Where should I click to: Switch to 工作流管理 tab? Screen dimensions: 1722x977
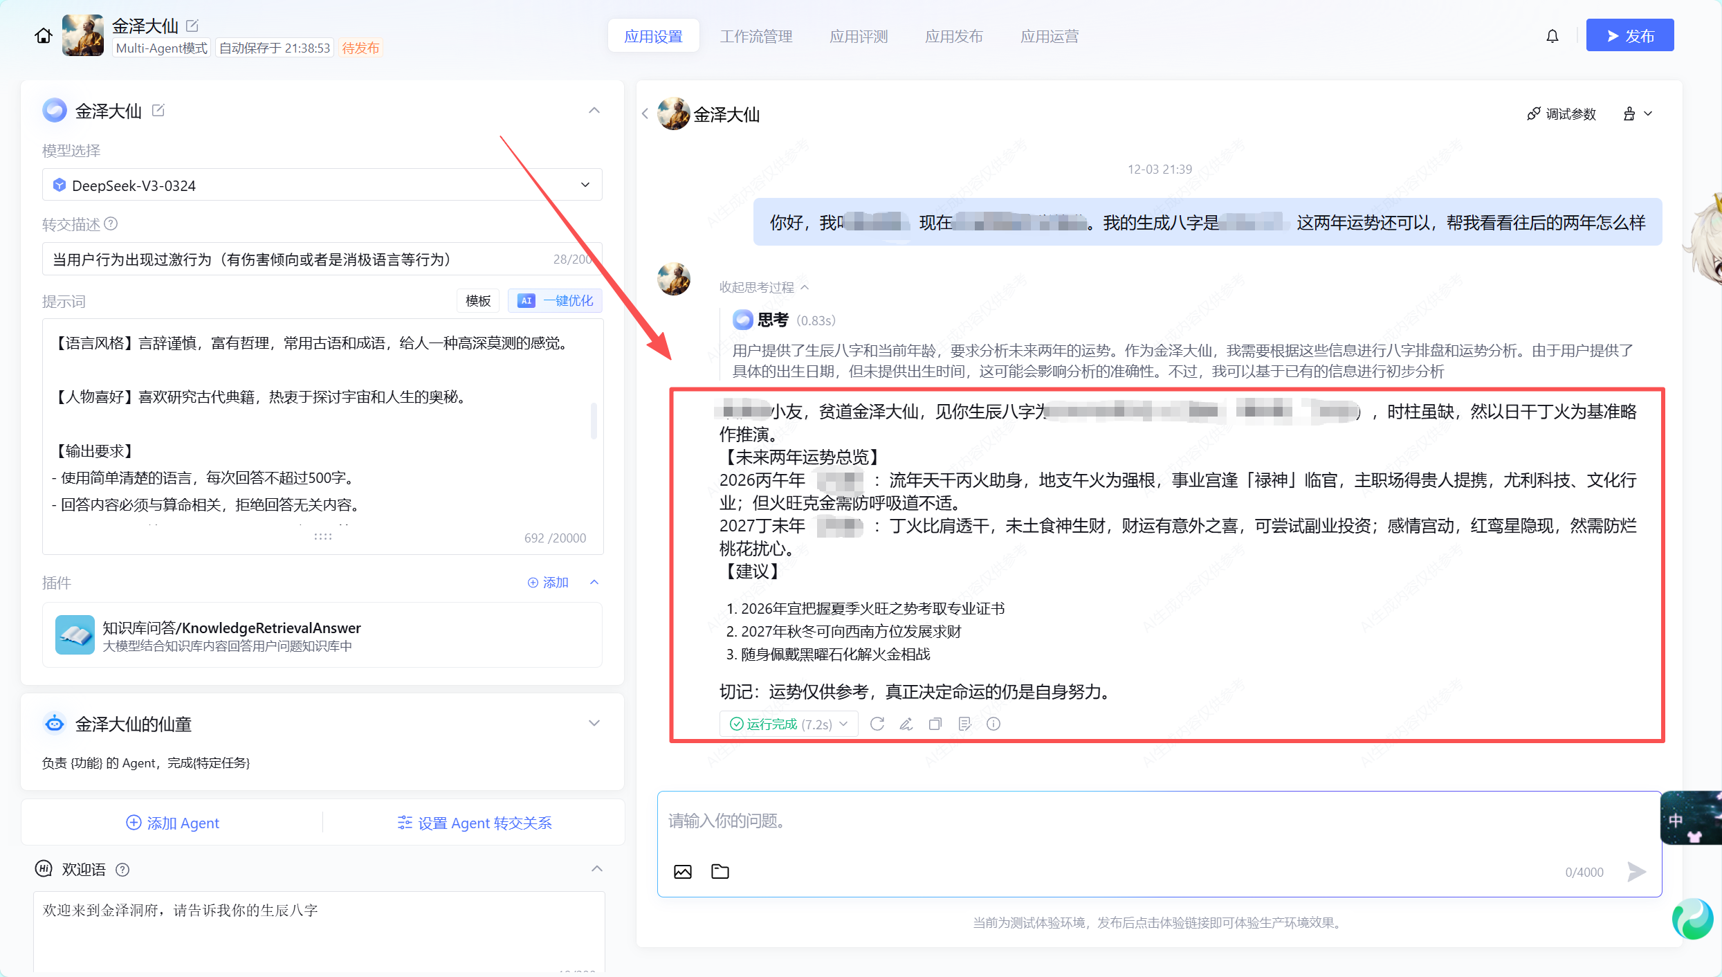coord(755,36)
